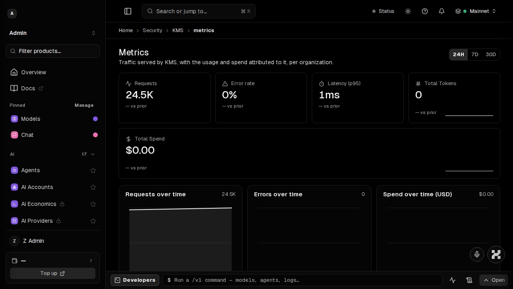Toggle the sidebar panel icon

point(128,11)
